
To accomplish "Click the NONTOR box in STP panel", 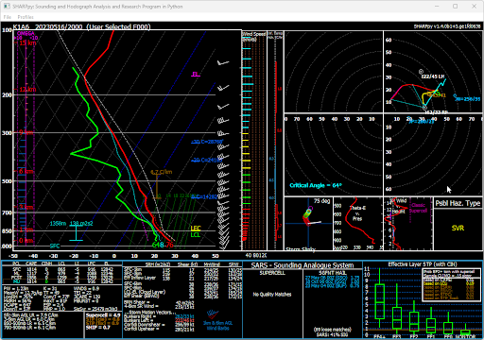I will pyautogui.click(x=465, y=331).
